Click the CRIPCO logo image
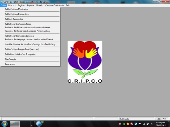 click(85, 62)
